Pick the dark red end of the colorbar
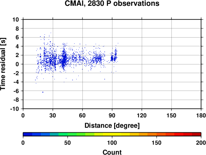 (x=197, y=134)
